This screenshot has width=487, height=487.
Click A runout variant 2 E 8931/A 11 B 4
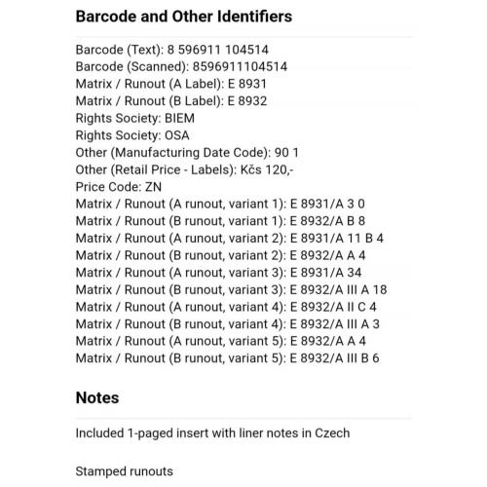[x=230, y=239]
